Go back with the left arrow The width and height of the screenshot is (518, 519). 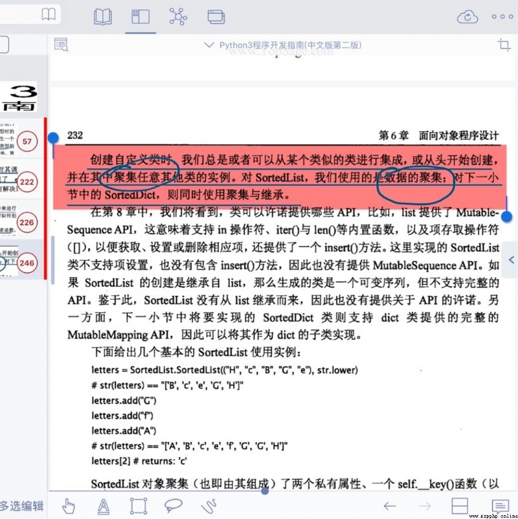coord(390,506)
